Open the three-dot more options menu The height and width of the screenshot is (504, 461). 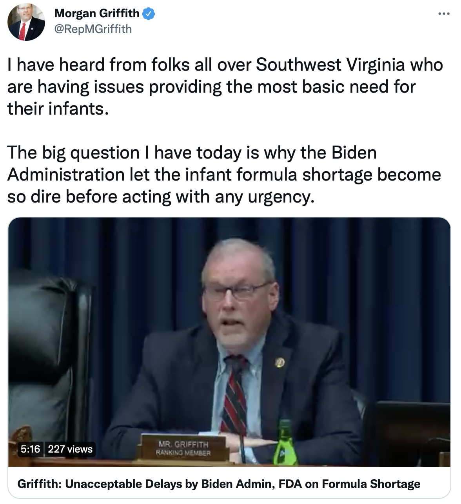click(x=444, y=14)
